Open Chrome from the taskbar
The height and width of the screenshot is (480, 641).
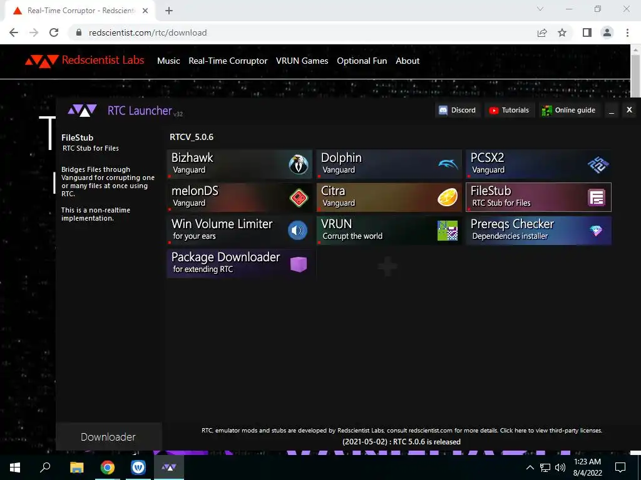(108, 467)
